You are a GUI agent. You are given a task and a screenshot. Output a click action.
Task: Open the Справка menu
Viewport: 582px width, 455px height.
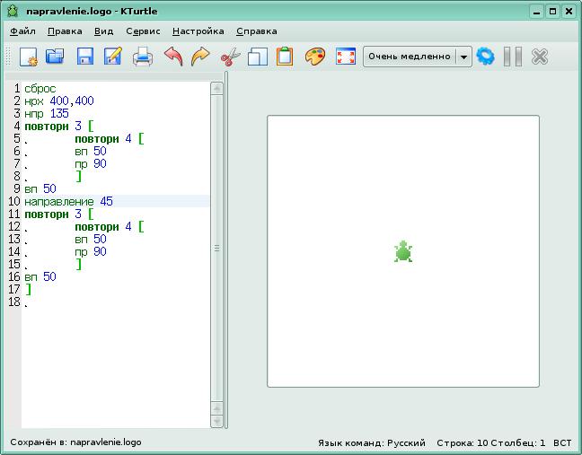256,31
